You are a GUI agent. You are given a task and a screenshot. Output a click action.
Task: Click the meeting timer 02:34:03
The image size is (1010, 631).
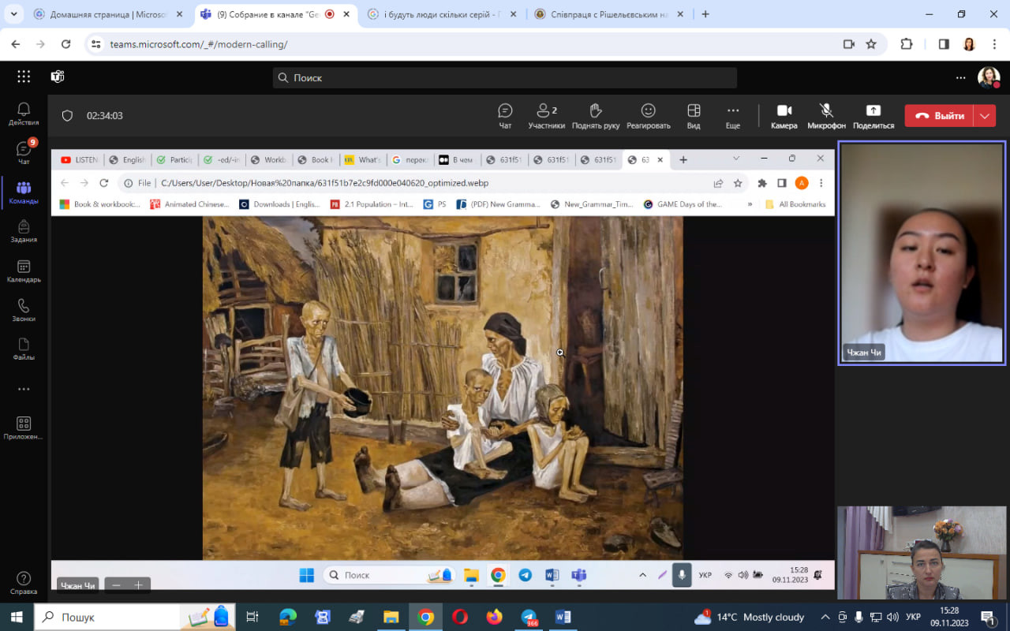[105, 116]
